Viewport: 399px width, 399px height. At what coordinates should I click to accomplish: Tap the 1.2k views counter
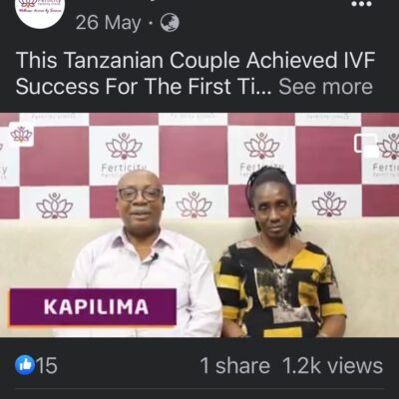[332, 365]
